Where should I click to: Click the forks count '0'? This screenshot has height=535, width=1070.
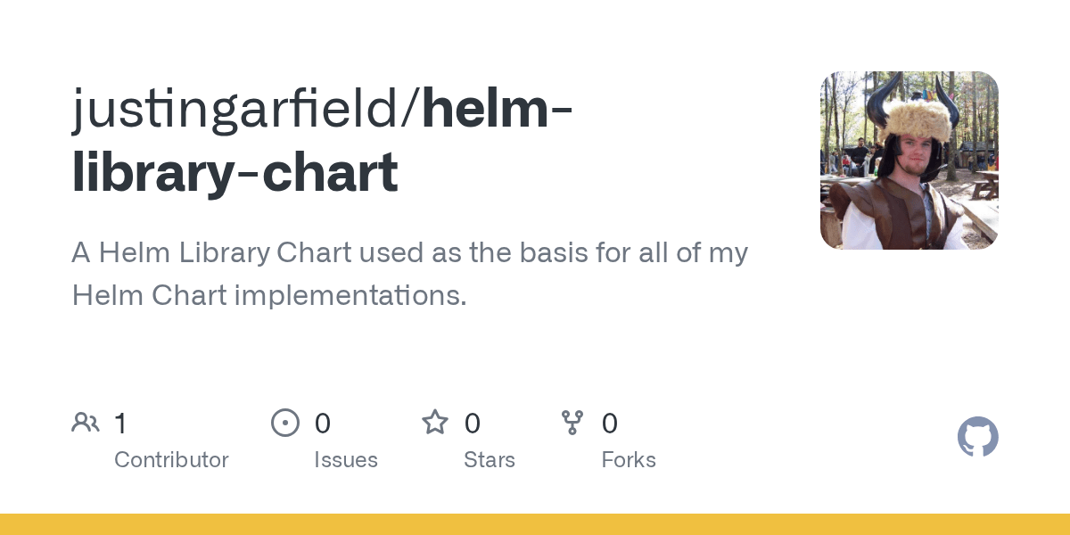click(x=610, y=423)
